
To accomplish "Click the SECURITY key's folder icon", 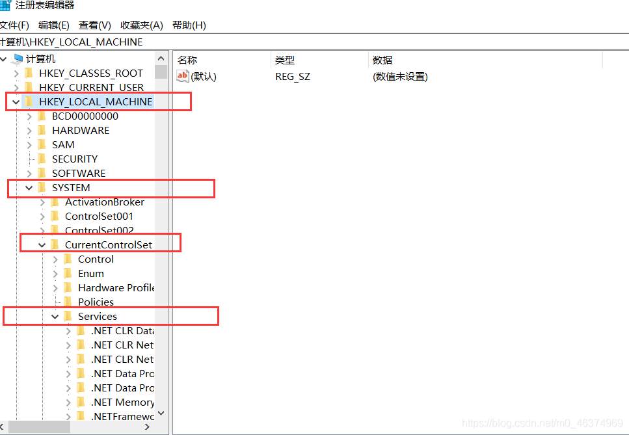I will tap(41, 159).
